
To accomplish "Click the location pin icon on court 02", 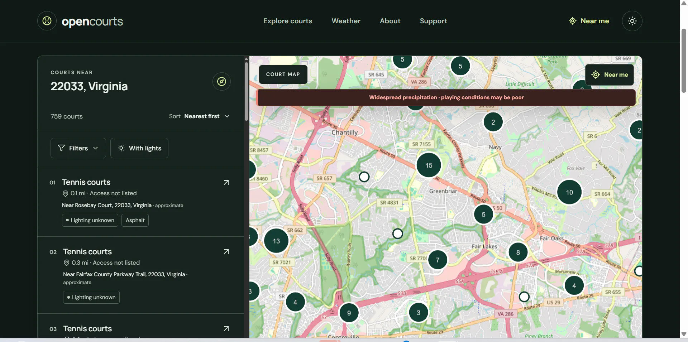I will (66, 263).
